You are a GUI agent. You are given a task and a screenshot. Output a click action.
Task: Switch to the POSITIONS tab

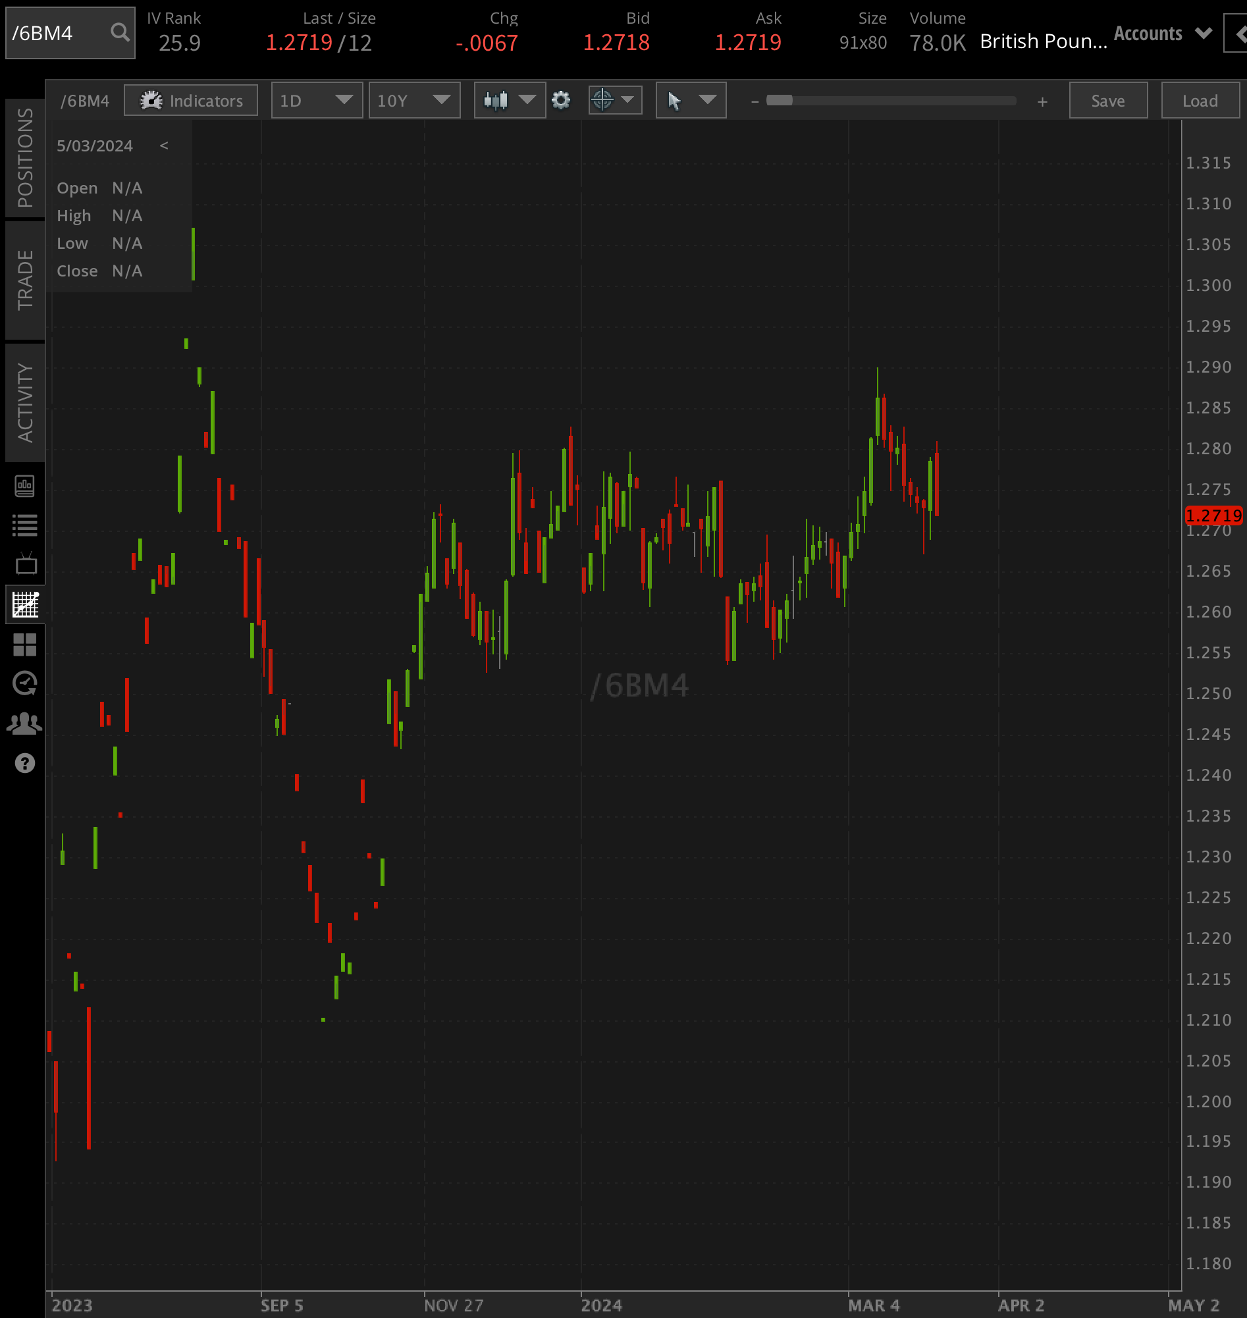[24, 158]
